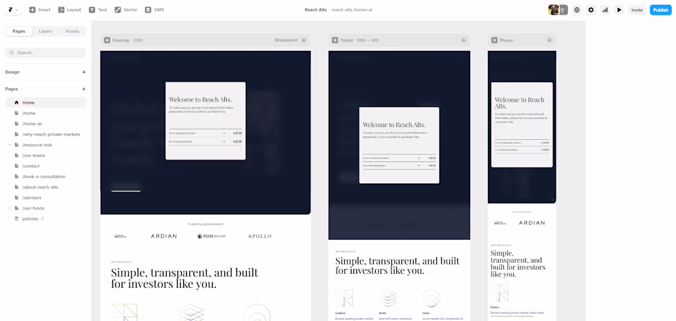Viewport: 676px width, 321px height.
Task: Click Tablet individual investor VIEW link
Action: coord(431,158)
